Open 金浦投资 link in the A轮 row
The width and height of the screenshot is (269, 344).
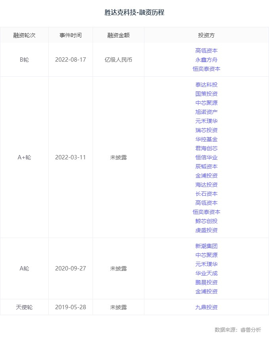pyautogui.click(x=206, y=291)
